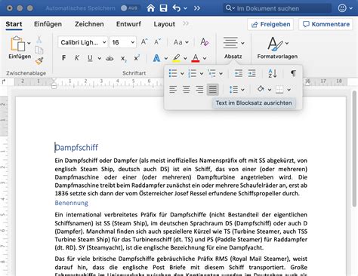The image size is (358, 276).
Task: Click the Im Dokument suchen search field
Action: [277, 8]
